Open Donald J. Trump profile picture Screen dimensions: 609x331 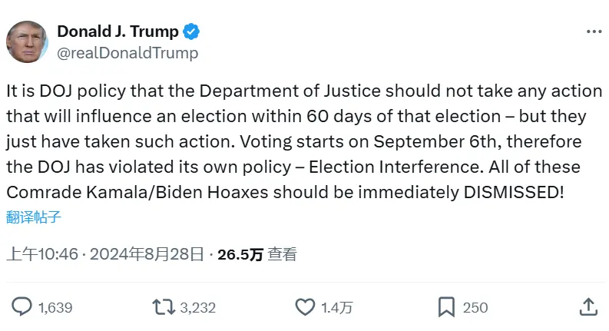pos(28,41)
